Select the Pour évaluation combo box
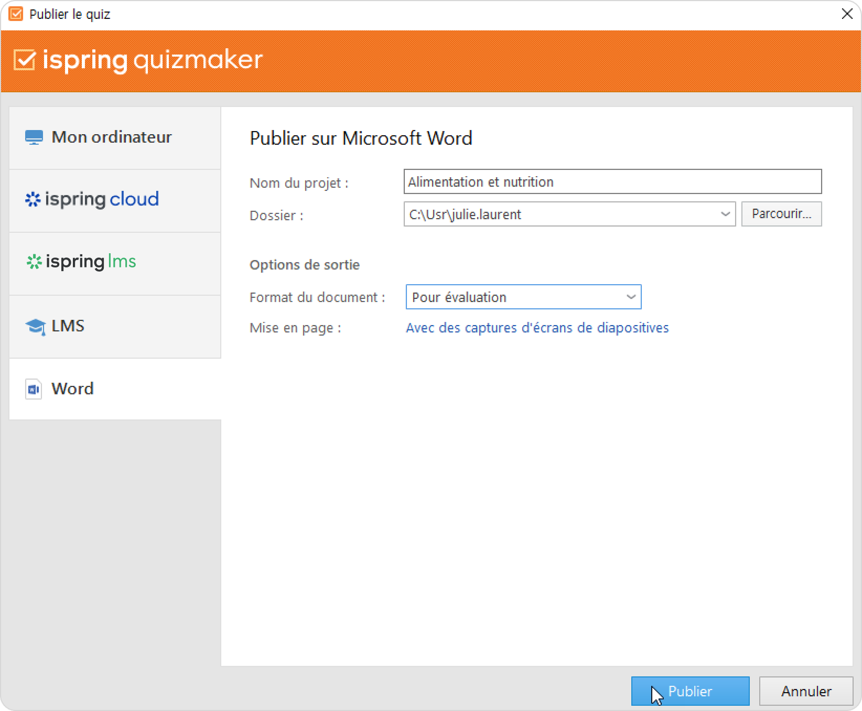The height and width of the screenshot is (711, 862). [x=514, y=297]
